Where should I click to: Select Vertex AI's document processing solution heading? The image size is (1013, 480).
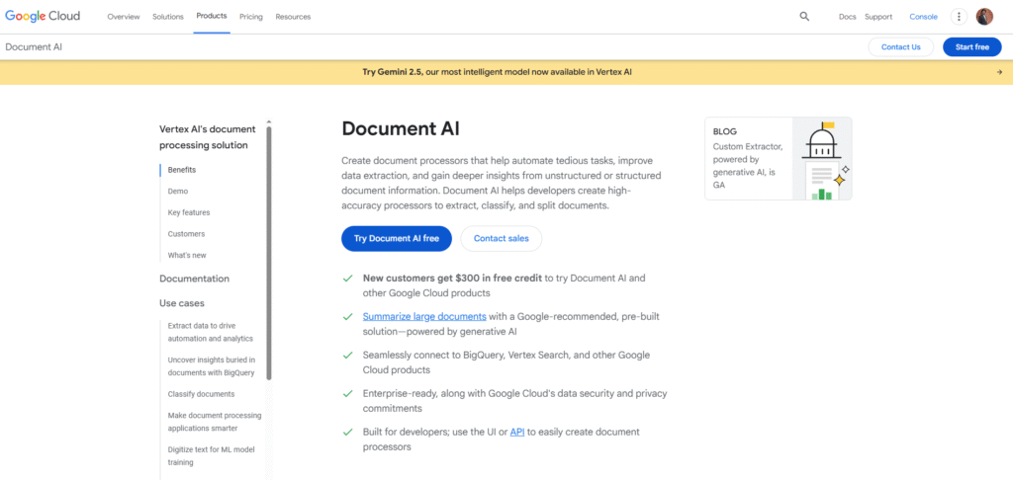208,136
